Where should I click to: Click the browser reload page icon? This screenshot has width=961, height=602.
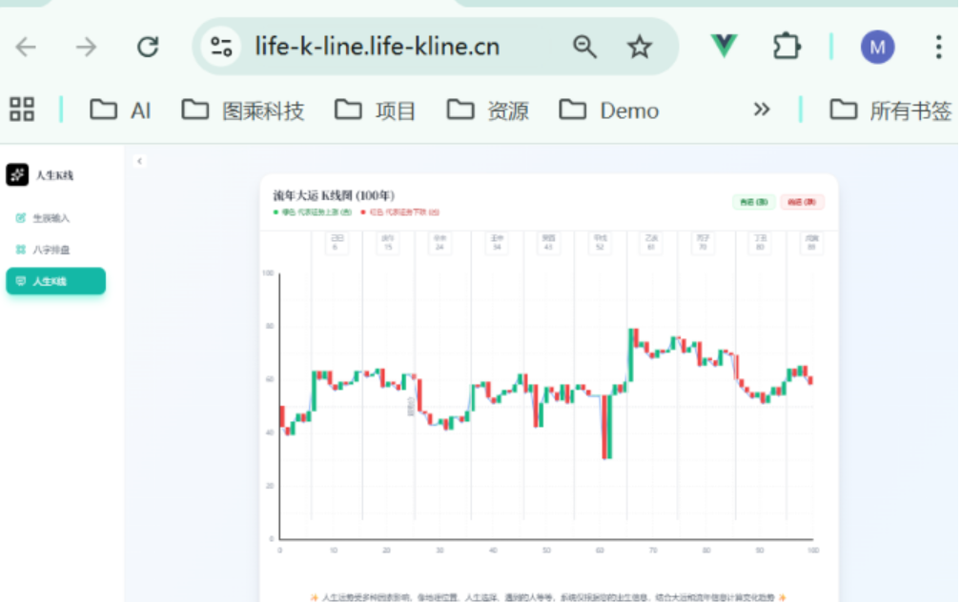(x=148, y=47)
